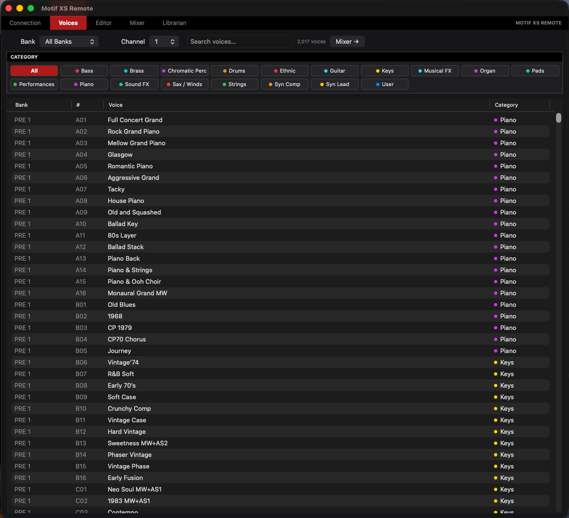
Task: Switch to the Voices tab
Action: (68, 23)
